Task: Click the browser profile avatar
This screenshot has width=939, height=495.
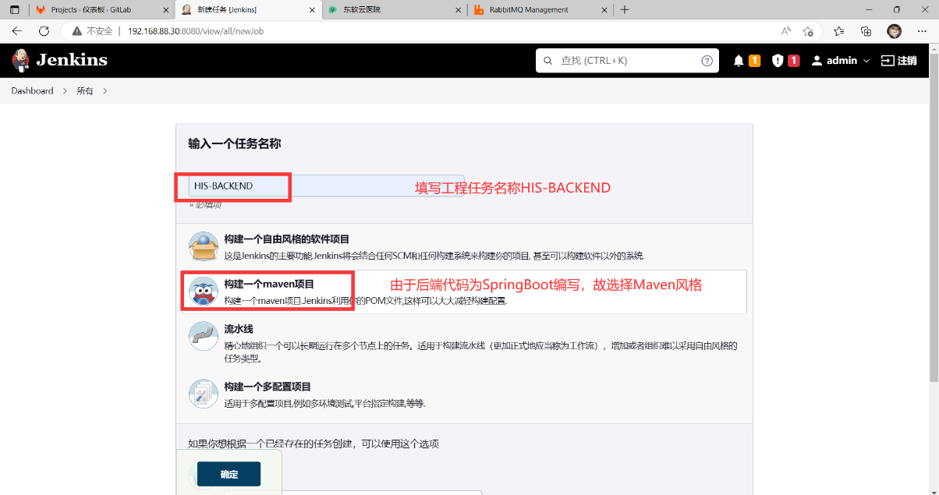Action: coord(895,31)
